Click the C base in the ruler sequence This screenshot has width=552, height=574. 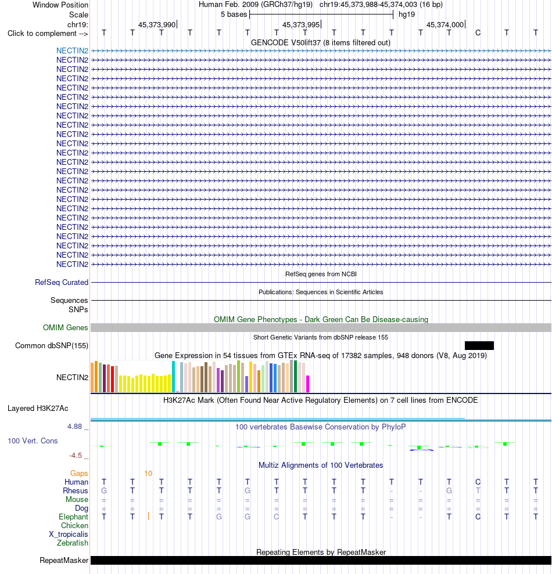click(x=478, y=33)
